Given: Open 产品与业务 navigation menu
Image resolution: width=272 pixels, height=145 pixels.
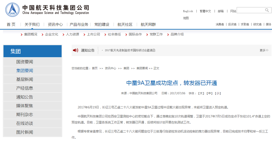Looking at the screenshot, I should (79, 25).
